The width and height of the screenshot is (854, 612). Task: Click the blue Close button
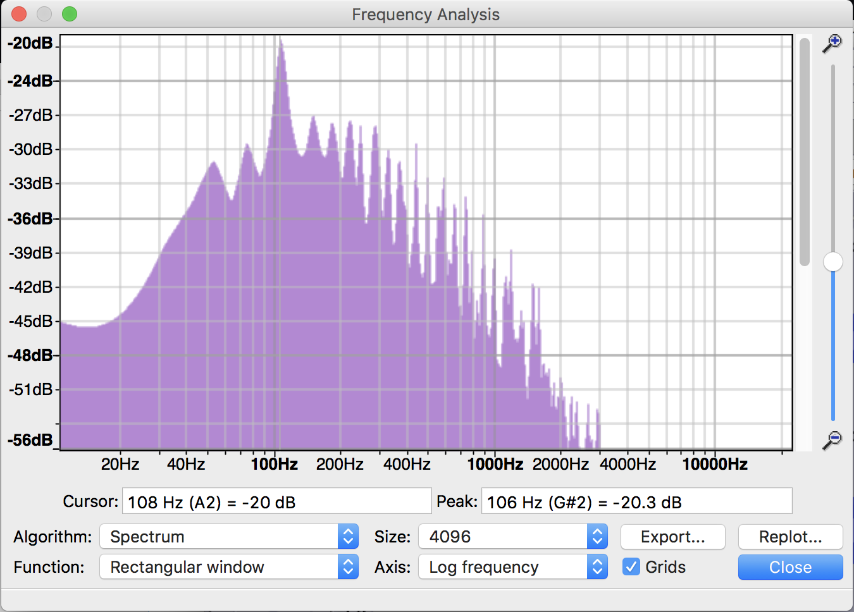791,567
